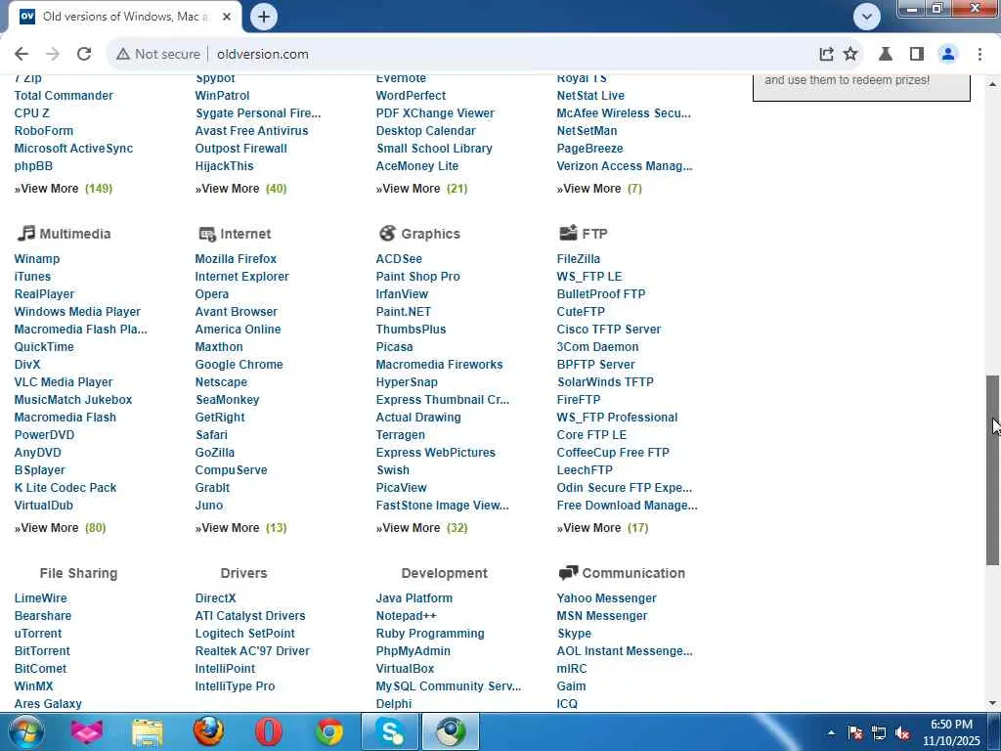This screenshot has width=1001, height=751.
Task: Open the tab search dropdown arrow
Action: point(866,17)
